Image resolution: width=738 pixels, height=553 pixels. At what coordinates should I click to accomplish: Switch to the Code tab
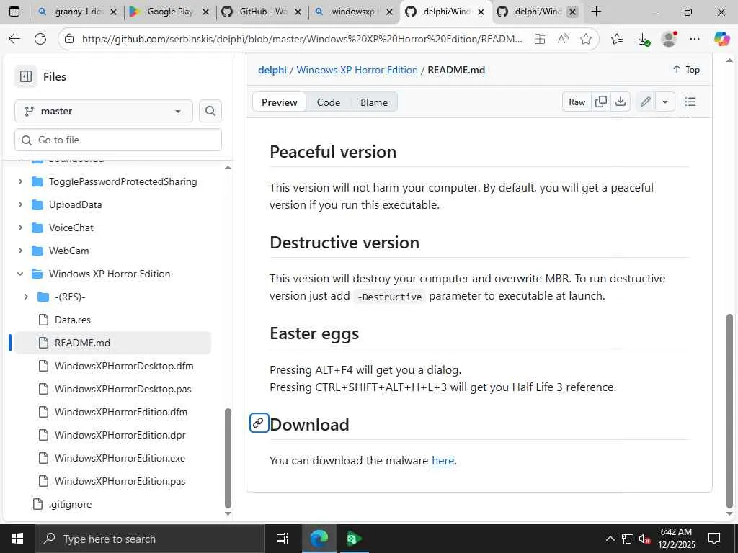[x=328, y=102]
